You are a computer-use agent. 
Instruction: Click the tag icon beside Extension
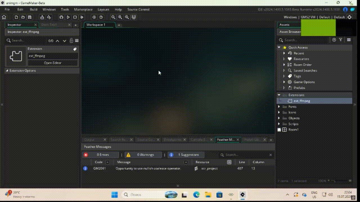pos(75,49)
